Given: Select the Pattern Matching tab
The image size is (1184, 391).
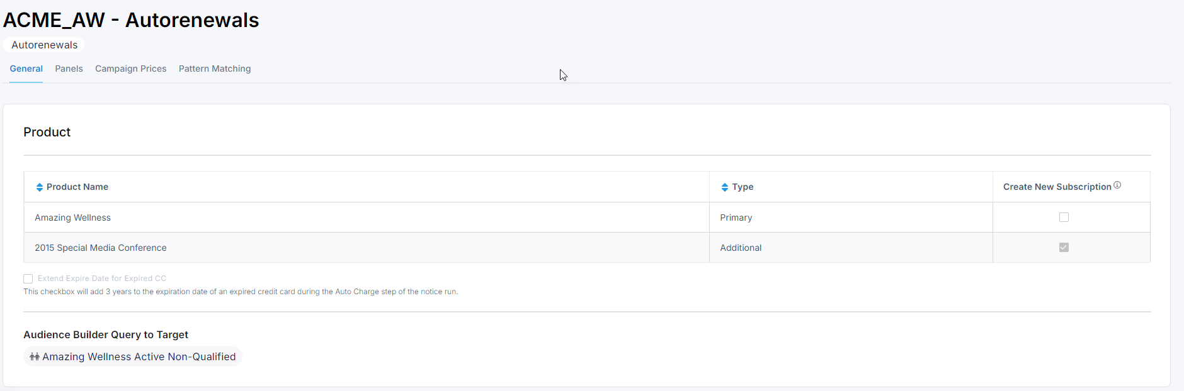Looking at the screenshot, I should click(214, 69).
